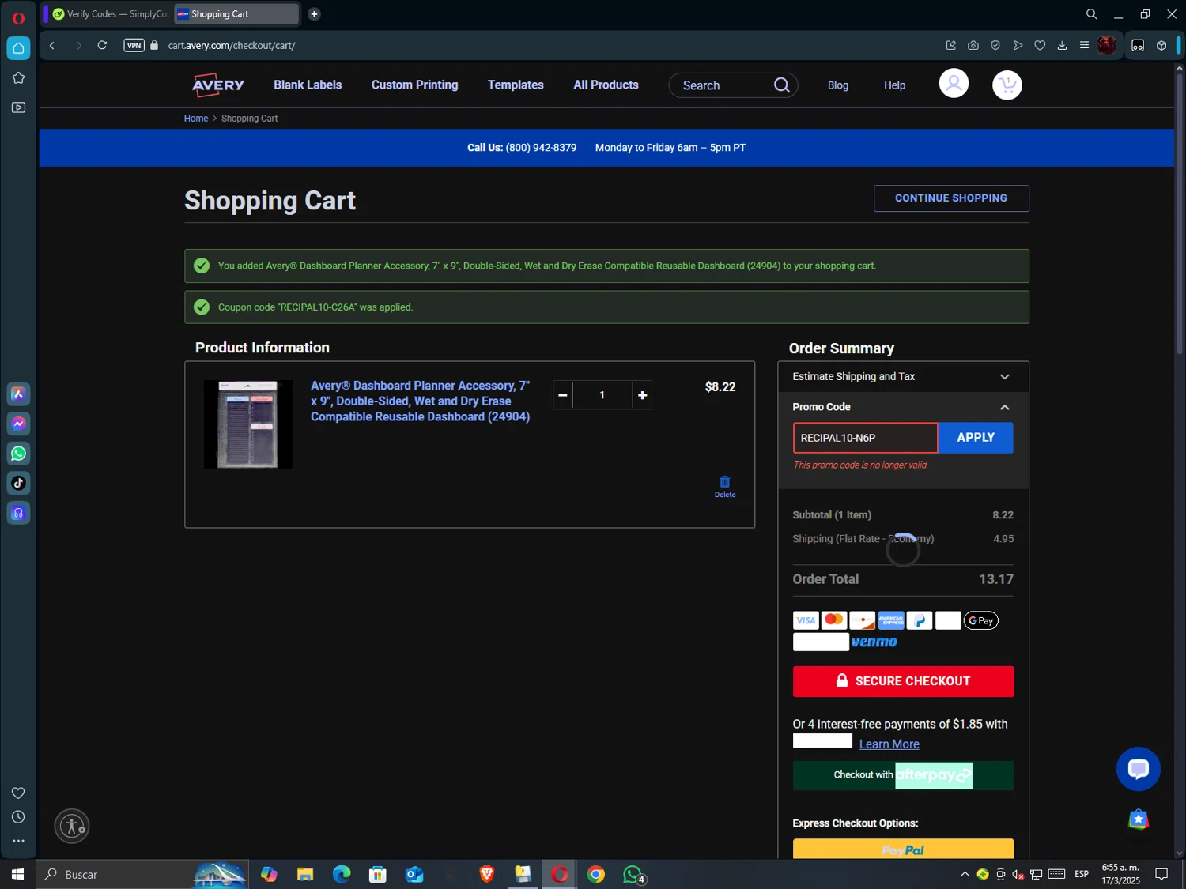Click the browser address bar
This screenshot has width=1186, height=889.
point(546,45)
